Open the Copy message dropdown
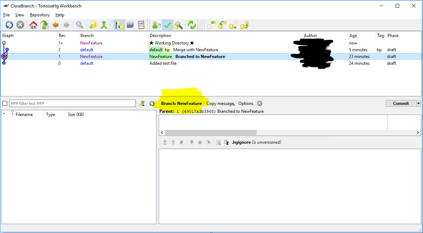423x233 pixels. pyautogui.click(x=221, y=103)
